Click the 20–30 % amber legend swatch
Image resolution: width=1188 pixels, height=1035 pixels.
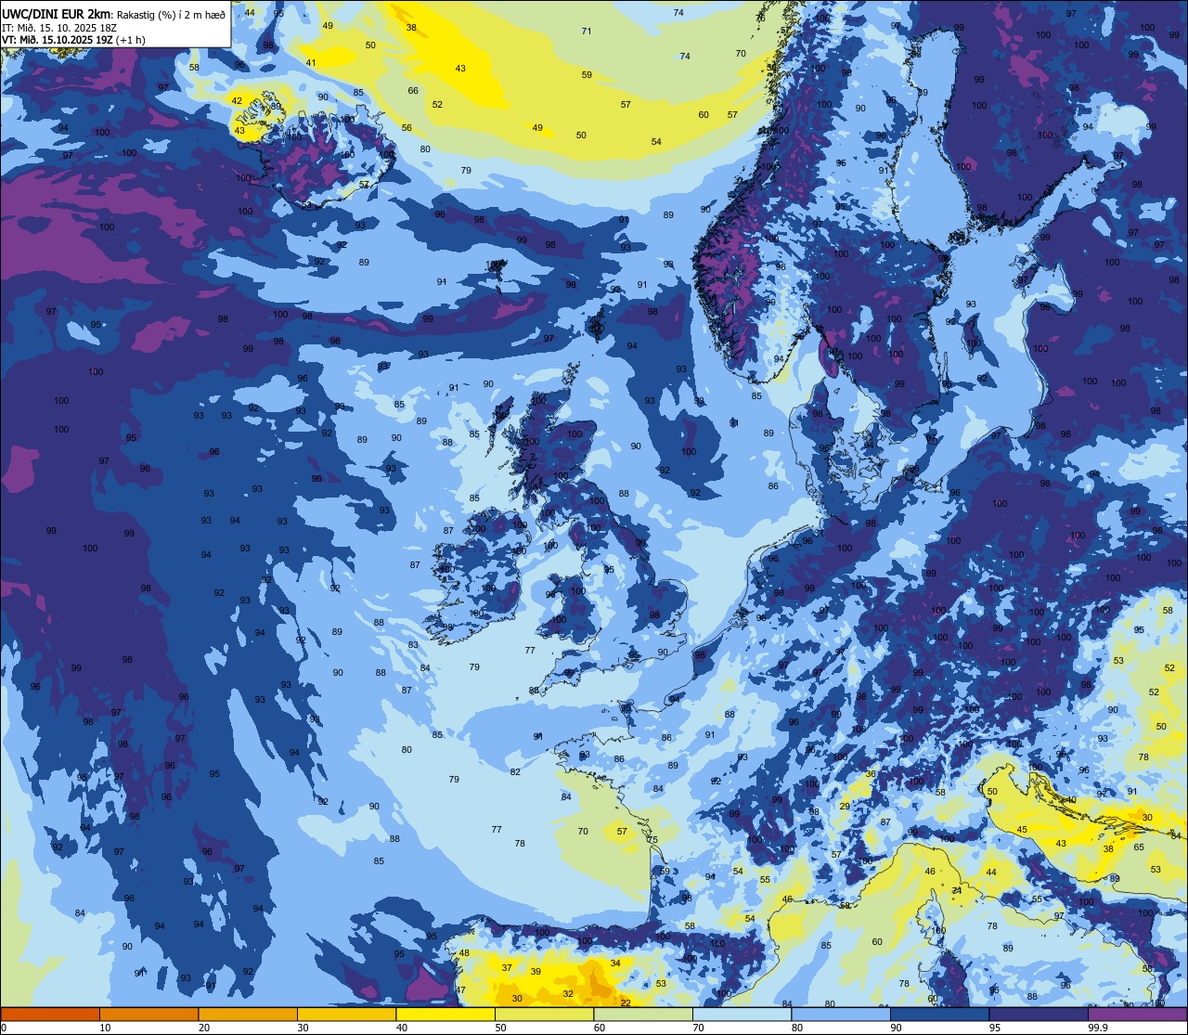click(x=248, y=1014)
